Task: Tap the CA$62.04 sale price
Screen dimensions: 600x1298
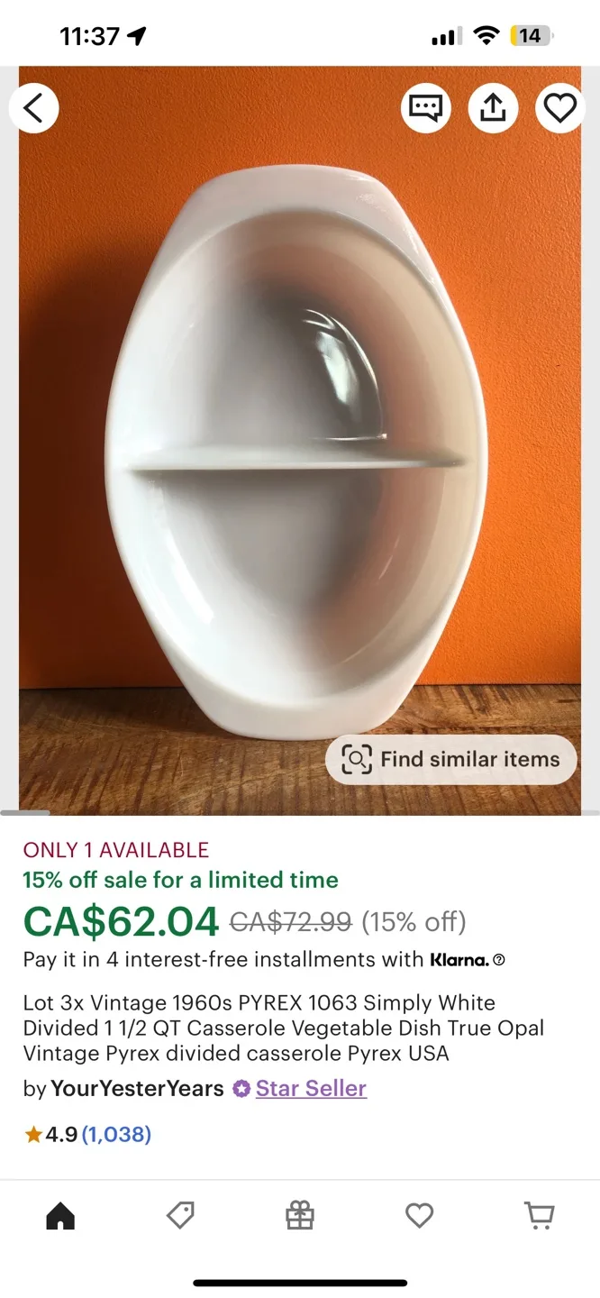Action: [121, 921]
